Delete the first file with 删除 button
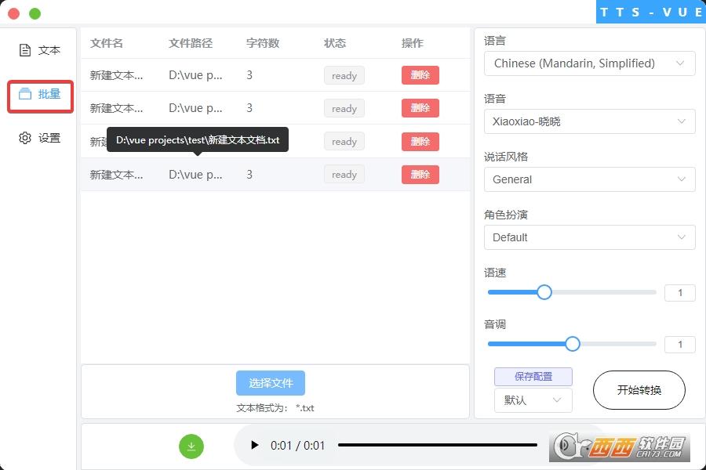This screenshot has width=706, height=470. 420,75
